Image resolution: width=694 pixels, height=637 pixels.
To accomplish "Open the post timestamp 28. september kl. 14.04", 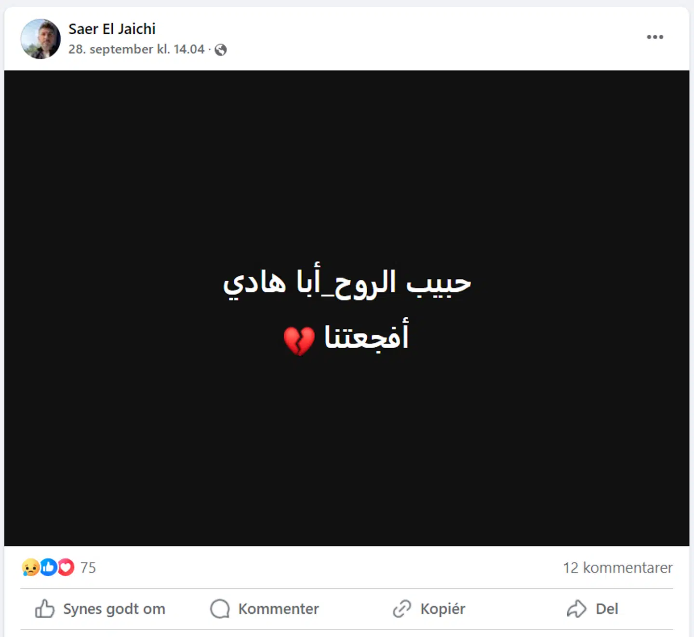I will point(136,49).
